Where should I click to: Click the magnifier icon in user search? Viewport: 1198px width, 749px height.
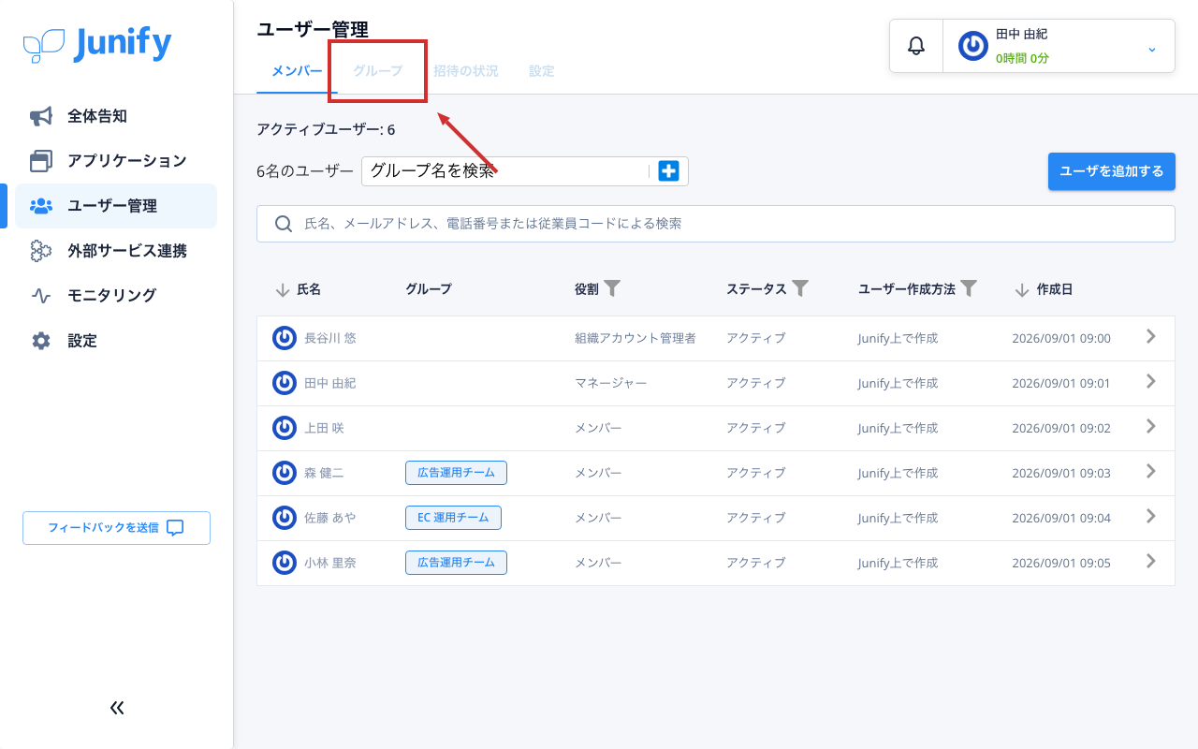284,224
